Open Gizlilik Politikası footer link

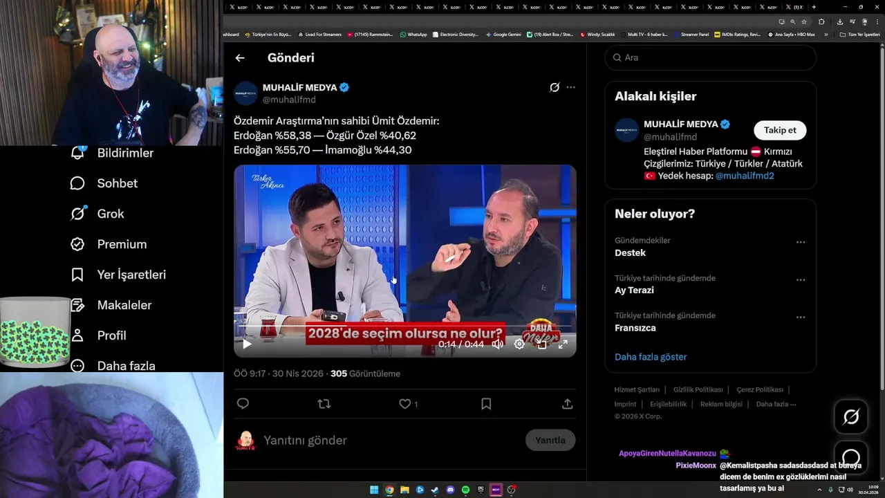coord(698,389)
